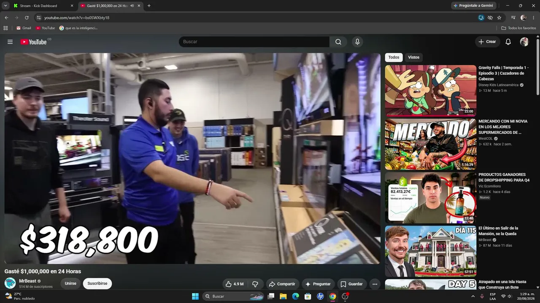Open the weather widget showing 27°C

[19, 296]
